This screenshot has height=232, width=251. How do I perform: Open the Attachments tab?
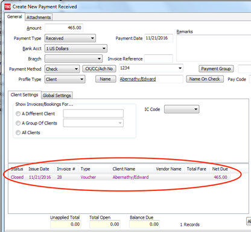pyautogui.click(x=39, y=18)
